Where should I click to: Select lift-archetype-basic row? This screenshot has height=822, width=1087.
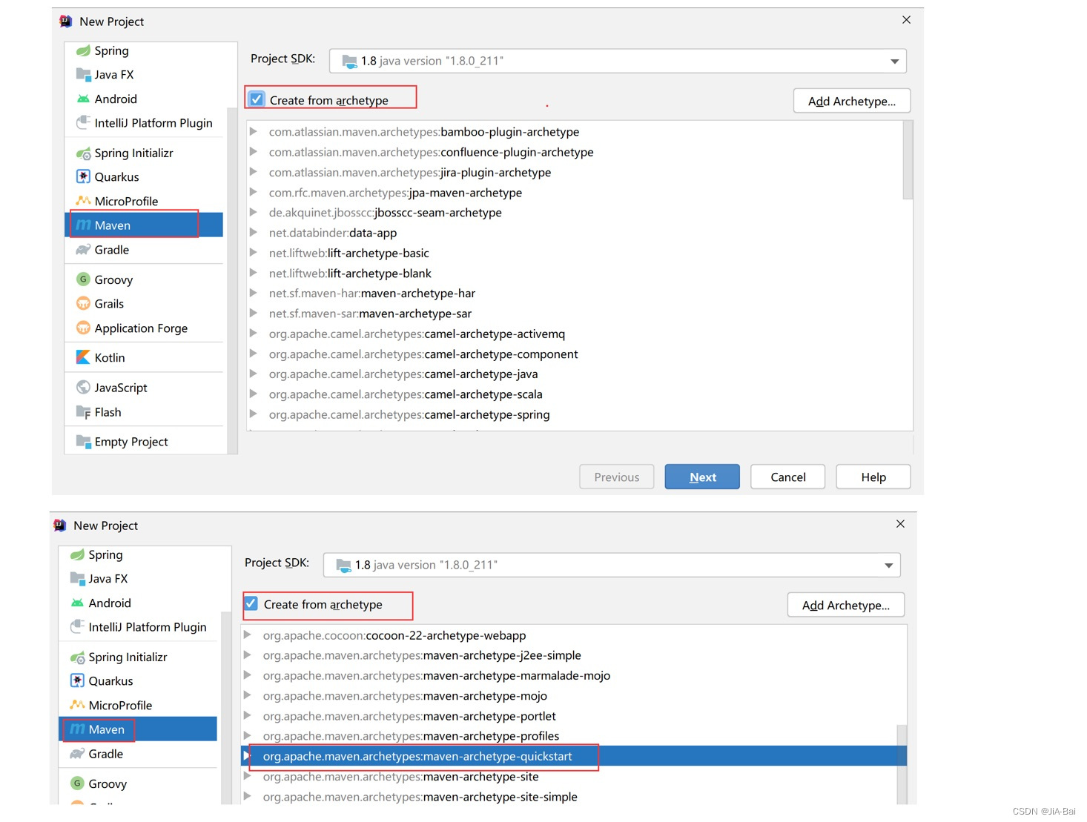point(575,253)
